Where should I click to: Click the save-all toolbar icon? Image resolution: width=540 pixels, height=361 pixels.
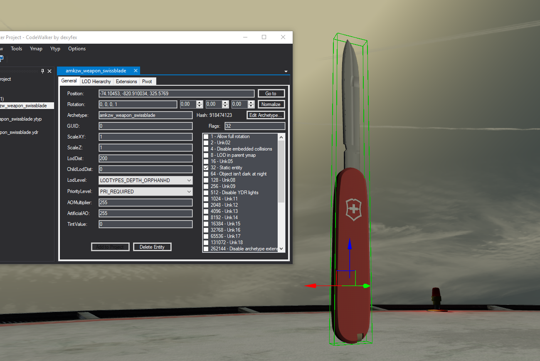coord(1,59)
